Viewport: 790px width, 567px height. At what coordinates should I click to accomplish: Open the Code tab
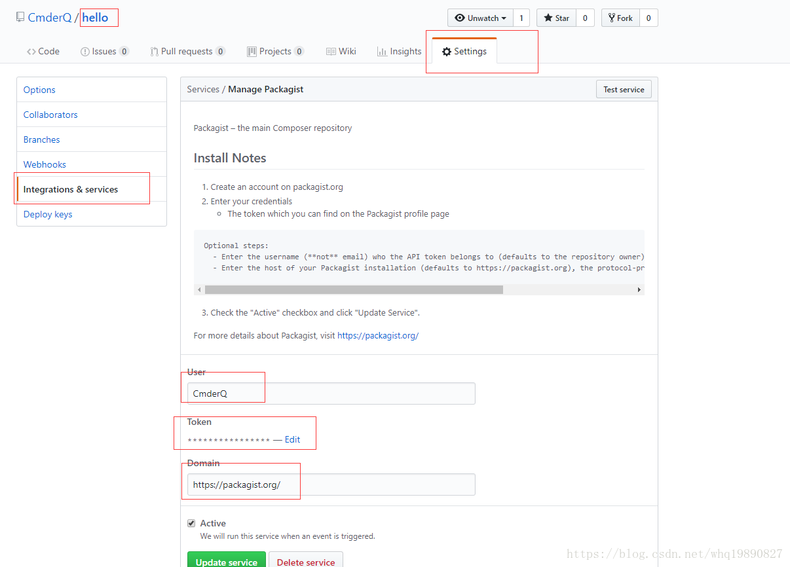tap(43, 52)
